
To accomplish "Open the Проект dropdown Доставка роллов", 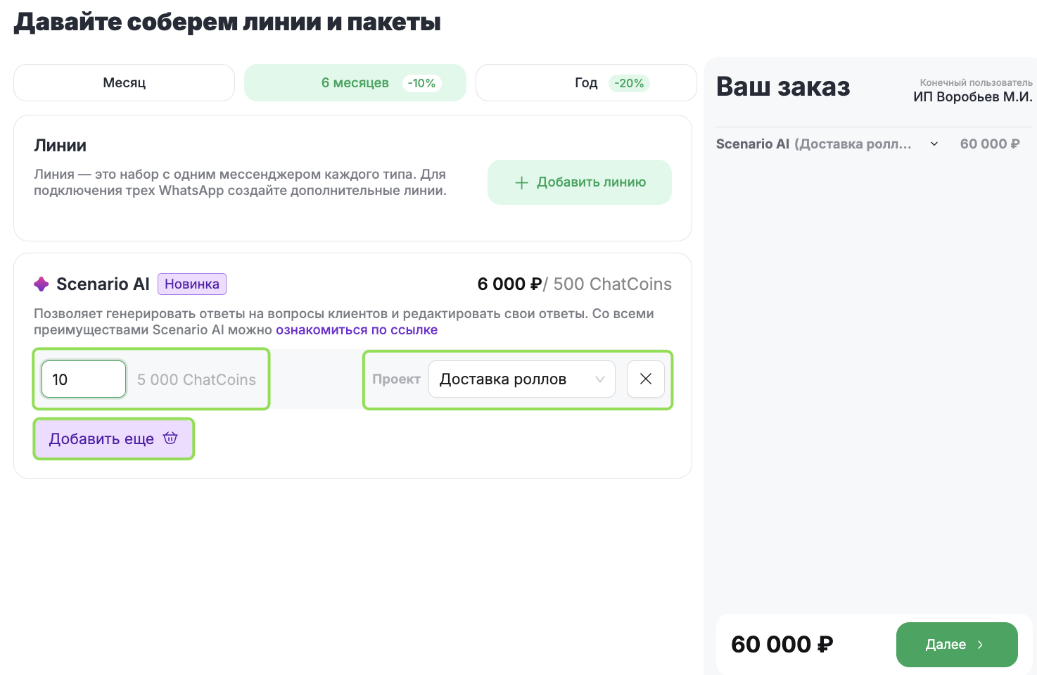I will [x=521, y=379].
